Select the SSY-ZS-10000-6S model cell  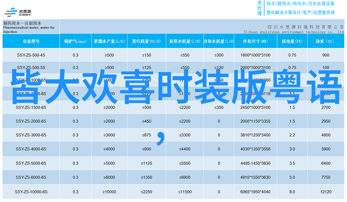(31, 192)
